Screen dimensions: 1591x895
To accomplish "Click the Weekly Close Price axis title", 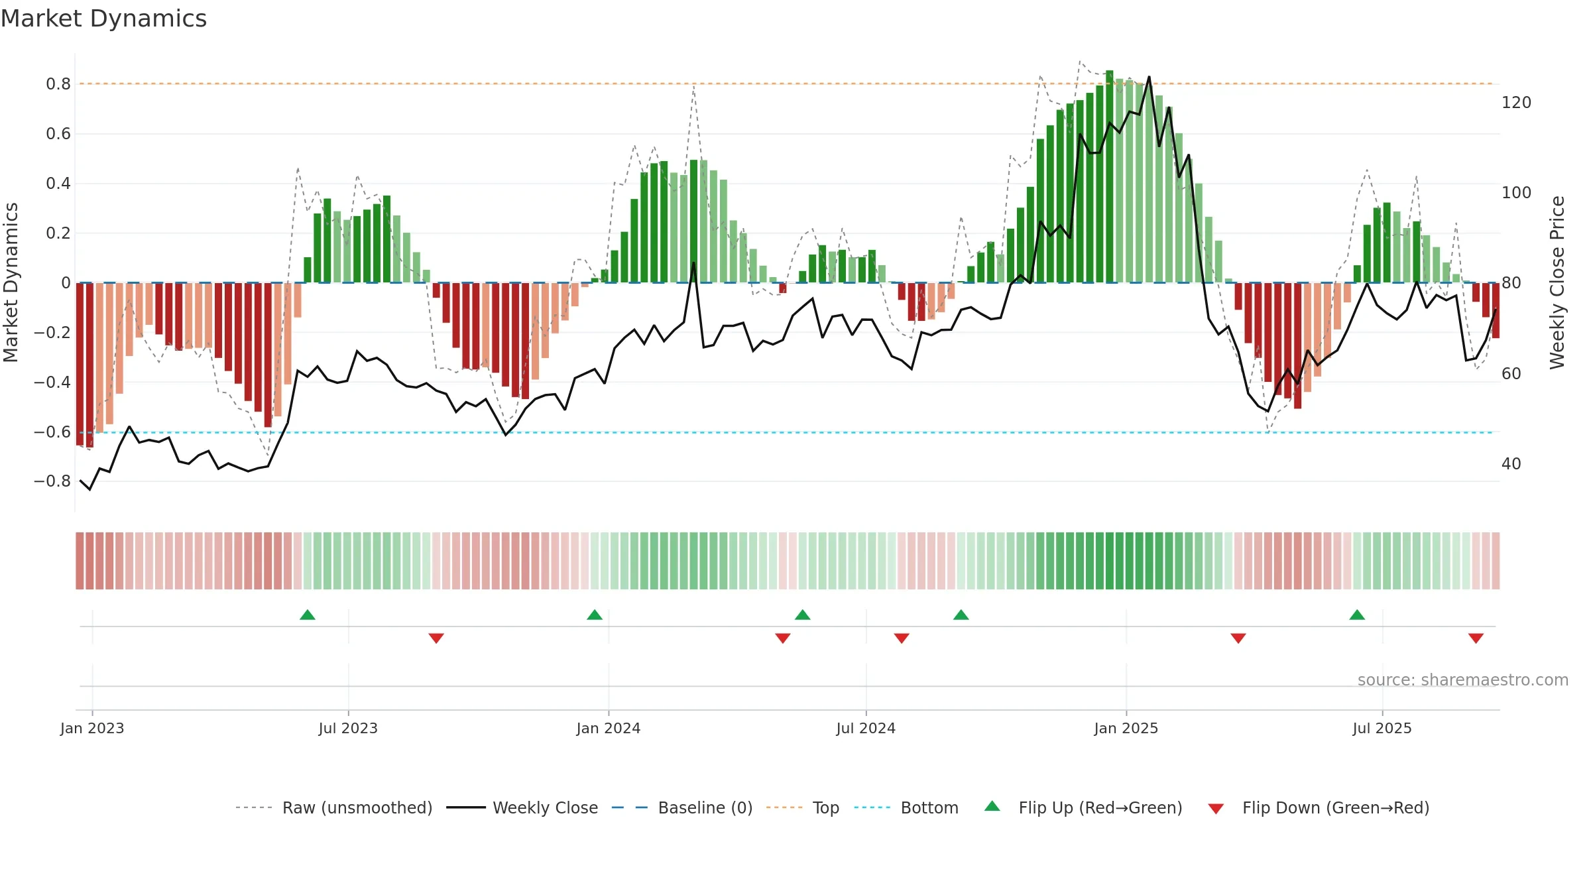I will tap(1557, 282).
